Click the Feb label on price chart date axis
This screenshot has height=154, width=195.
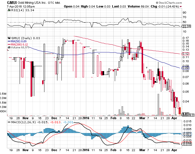[113, 118]
